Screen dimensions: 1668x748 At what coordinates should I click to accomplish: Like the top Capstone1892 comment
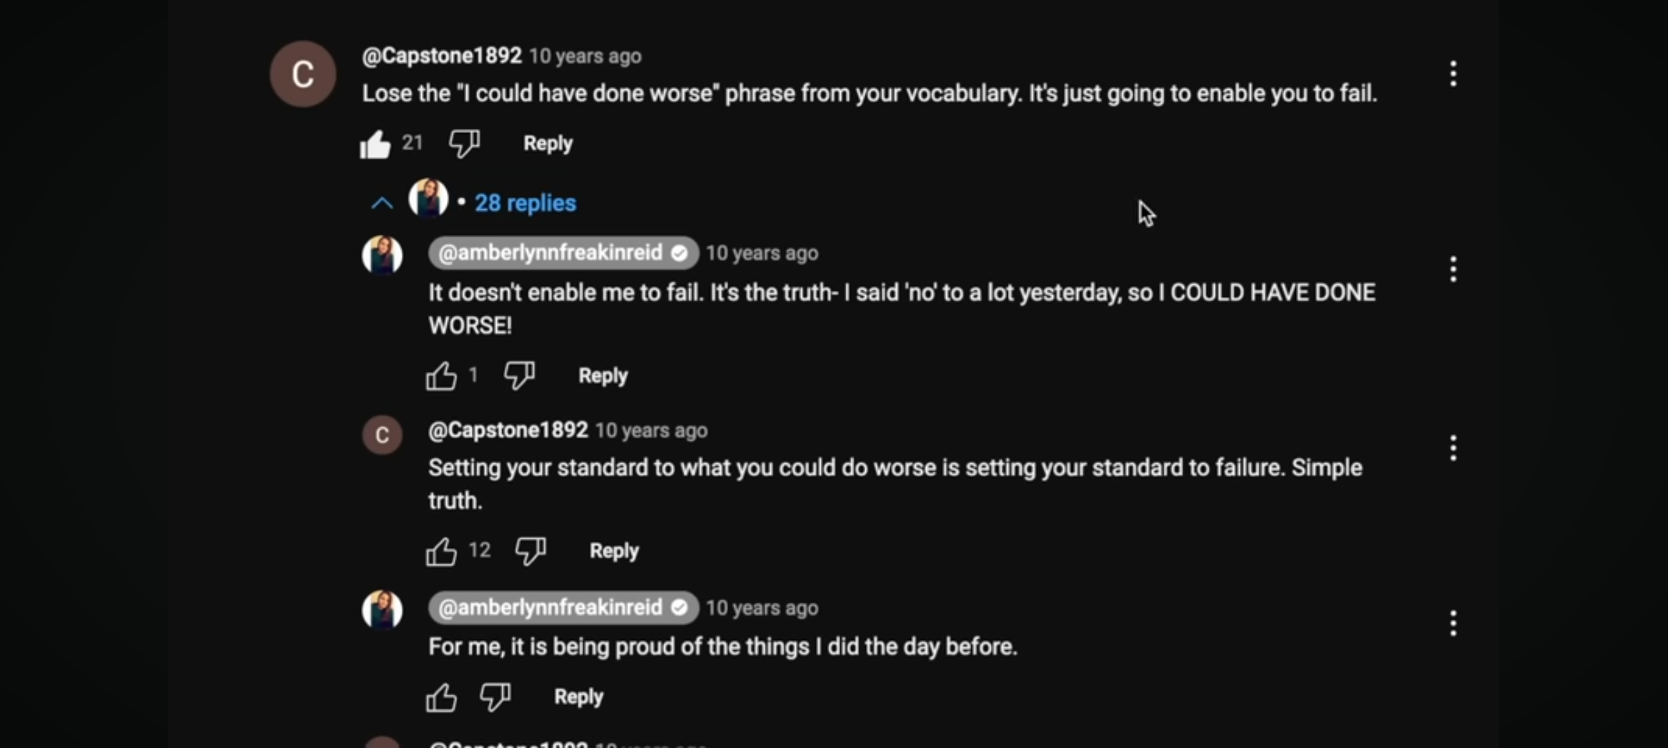(x=375, y=144)
